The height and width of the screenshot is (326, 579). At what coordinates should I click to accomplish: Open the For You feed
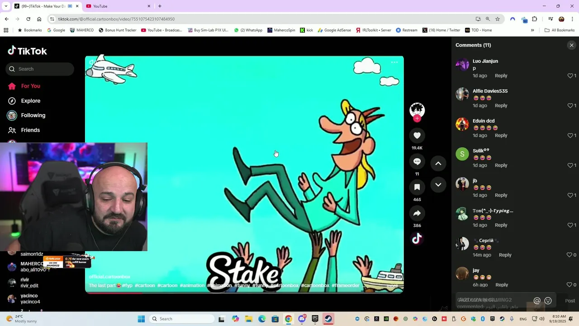[x=30, y=86]
